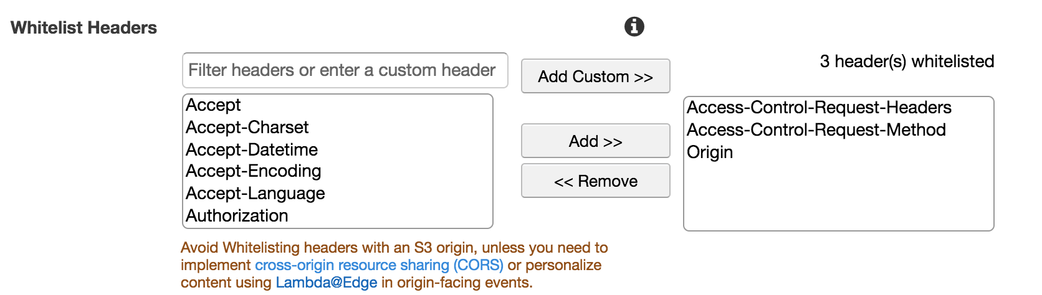This screenshot has height=295, width=1042.
Task: Click the 3 header(s) whitelisted count text
Action: coord(907,61)
